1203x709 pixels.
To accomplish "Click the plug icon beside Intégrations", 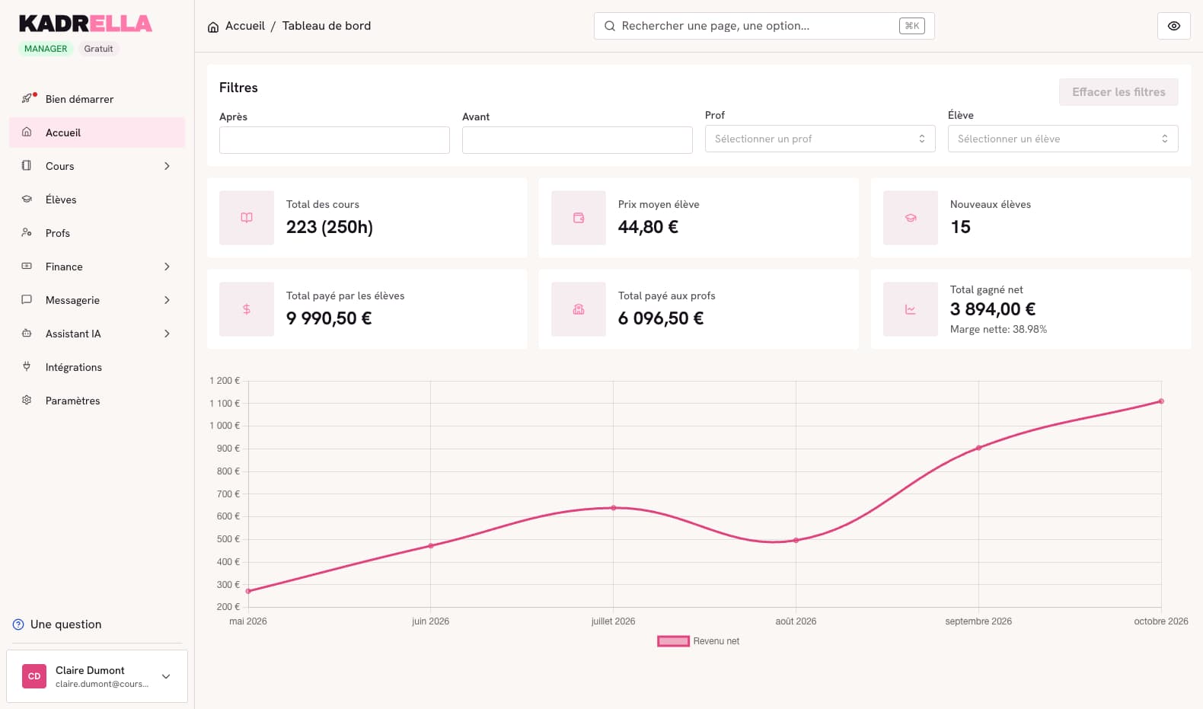I will pyautogui.click(x=27, y=366).
